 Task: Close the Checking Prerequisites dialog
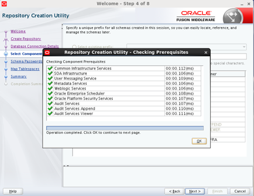pyautogui.click(x=206, y=52)
